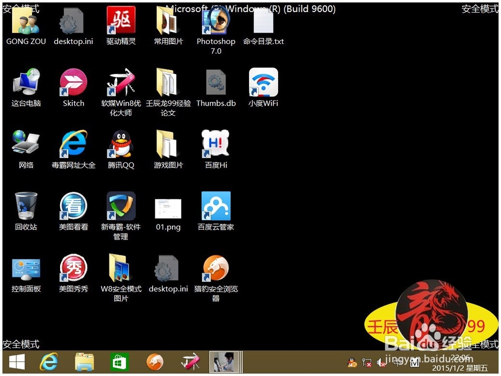Open 美图秀秀 photo editor
Image resolution: width=501 pixels, height=376 pixels.
73,267
